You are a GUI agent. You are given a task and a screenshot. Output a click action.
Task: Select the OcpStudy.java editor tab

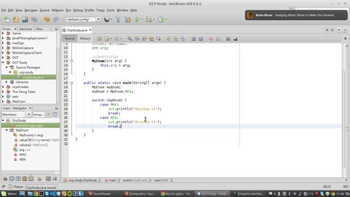coord(77,30)
